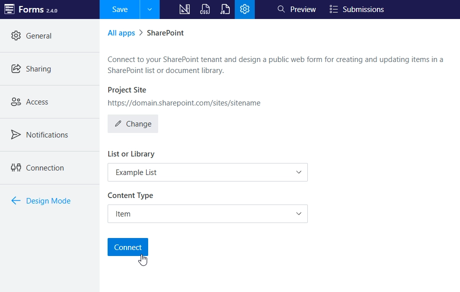Viewport: 460px width, 292px height.
Task: Open the CSS editor
Action: click(x=205, y=9)
